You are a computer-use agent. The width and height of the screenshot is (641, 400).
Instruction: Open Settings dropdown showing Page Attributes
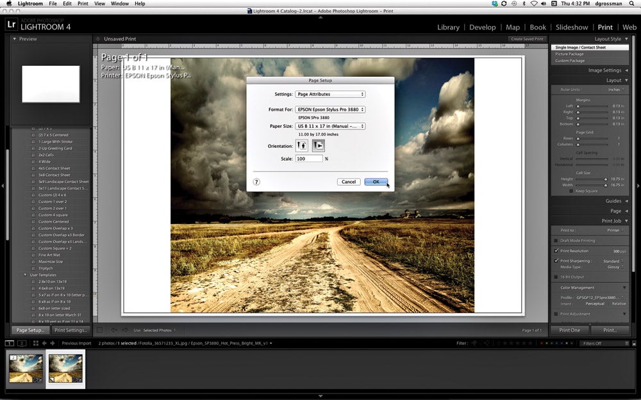pyautogui.click(x=330, y=94)
